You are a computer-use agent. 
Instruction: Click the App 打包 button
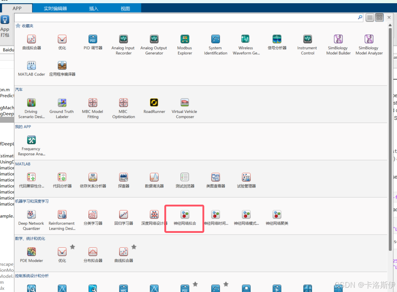click(5, 27)
